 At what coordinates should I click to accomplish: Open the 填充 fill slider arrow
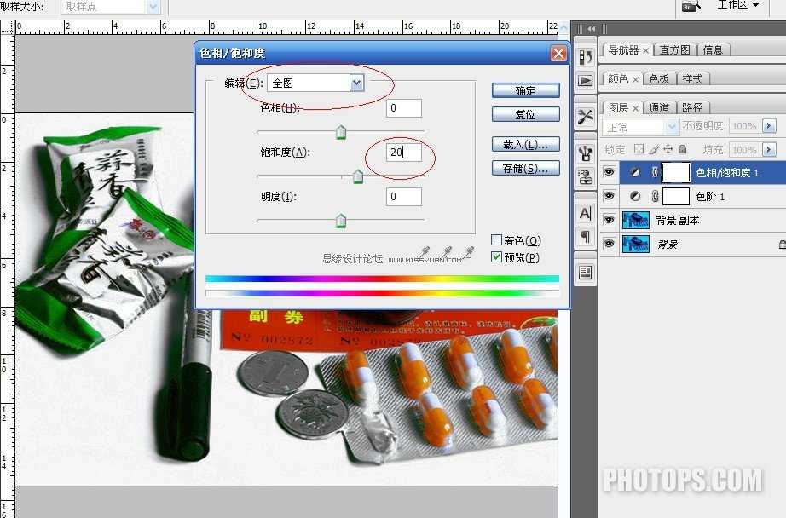769,149
